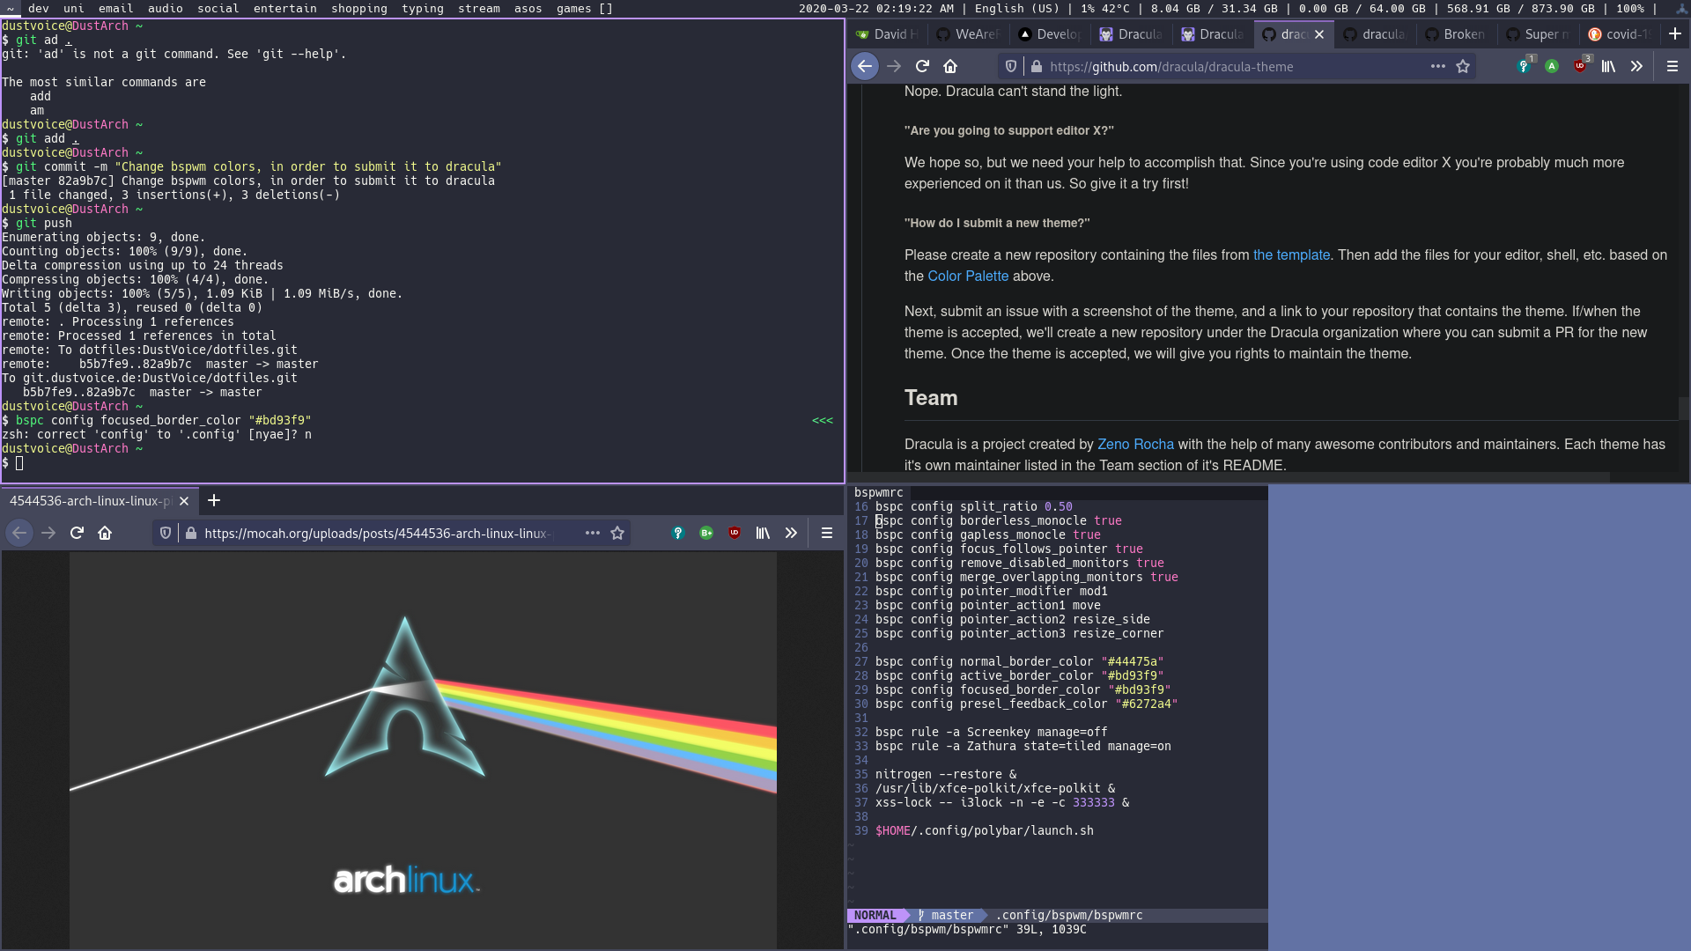The image size is (1691, 951).
Task: Expand the overflow chevron in the GitHub browser toolbar
Action: coord(1636,66)
